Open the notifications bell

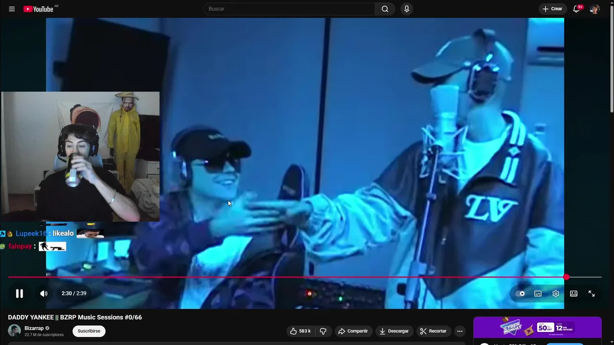tap(577, 9)
